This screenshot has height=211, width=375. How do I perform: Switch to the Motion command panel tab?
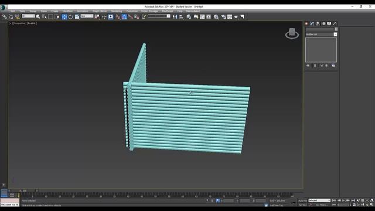pos(323,23)
